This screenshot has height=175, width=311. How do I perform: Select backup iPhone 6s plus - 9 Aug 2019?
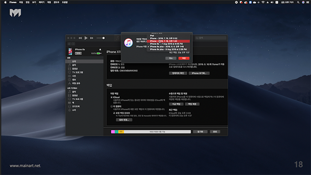pyautogui.click(x=168, y=49)
